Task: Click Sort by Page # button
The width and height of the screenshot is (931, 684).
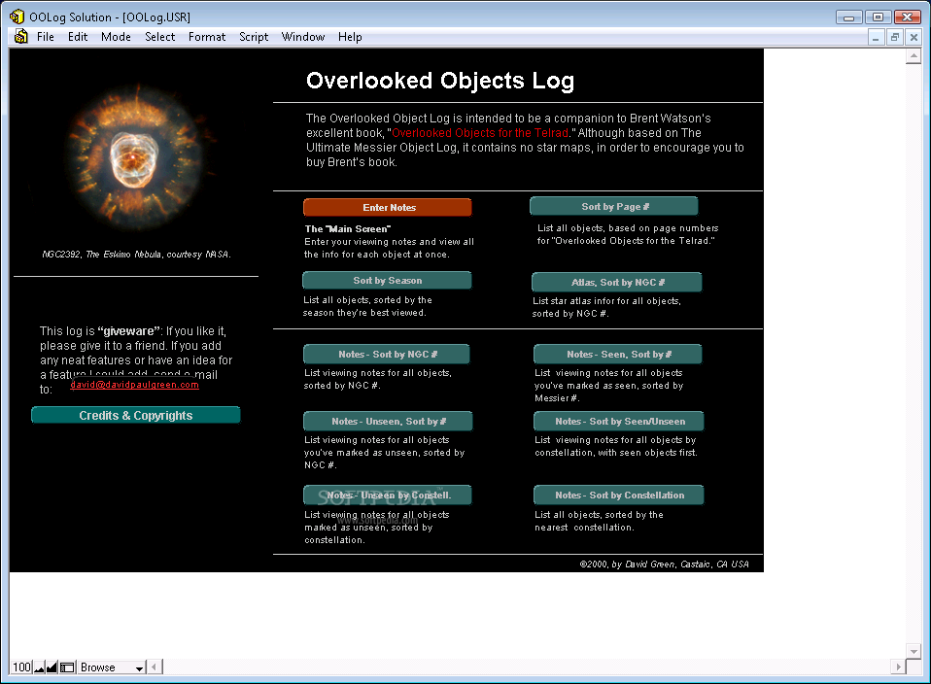Action: pos(614,206)
